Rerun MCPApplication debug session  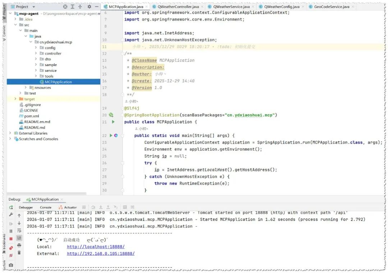coord(11,207)
